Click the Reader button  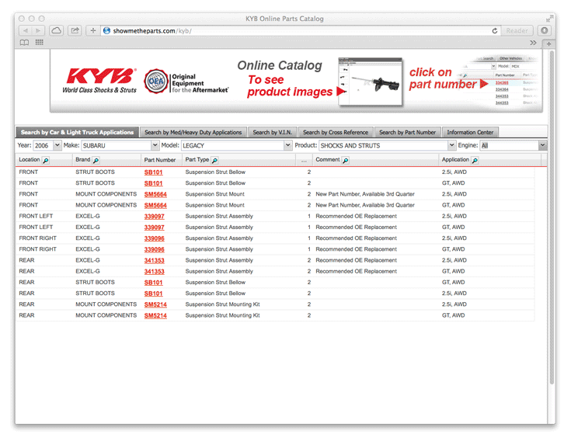[517, 30]
